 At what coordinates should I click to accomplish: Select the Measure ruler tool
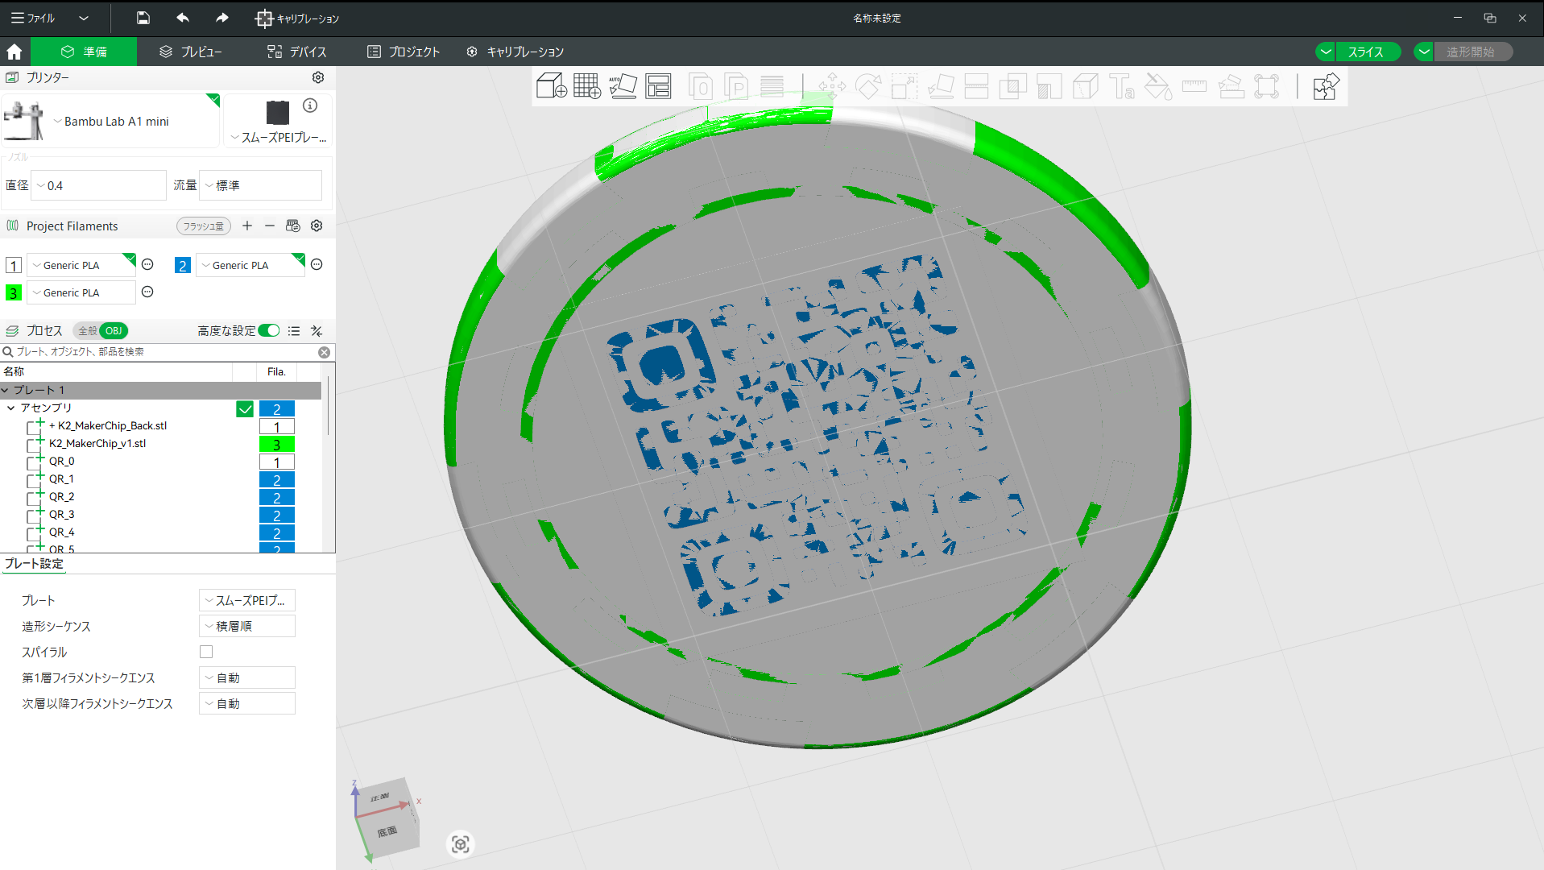pos(1194,86)
